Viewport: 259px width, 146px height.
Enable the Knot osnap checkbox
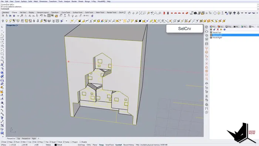(57, 142)
